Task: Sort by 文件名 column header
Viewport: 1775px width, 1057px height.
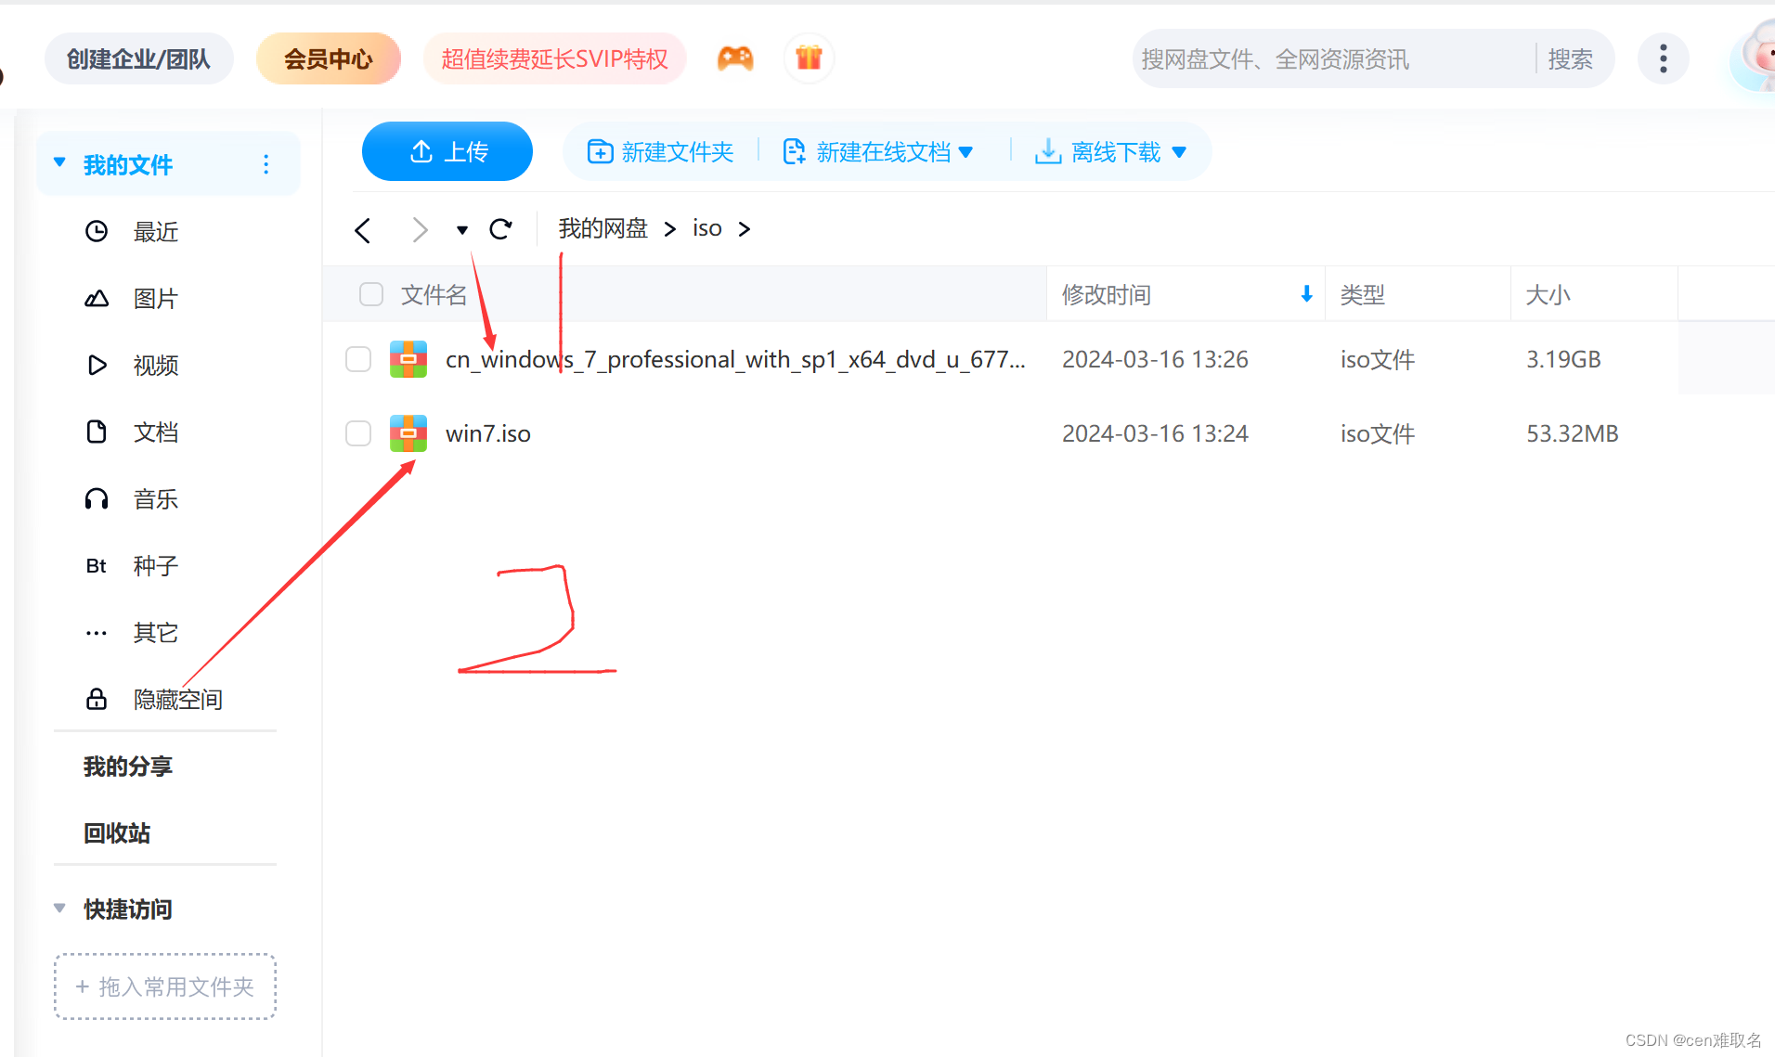Action: click(434, 294)
